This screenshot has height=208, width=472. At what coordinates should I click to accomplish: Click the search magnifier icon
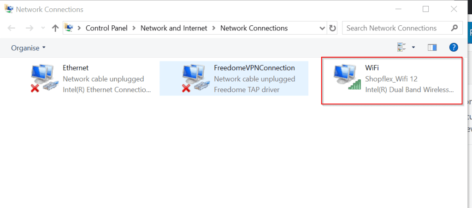coord(454,28)
